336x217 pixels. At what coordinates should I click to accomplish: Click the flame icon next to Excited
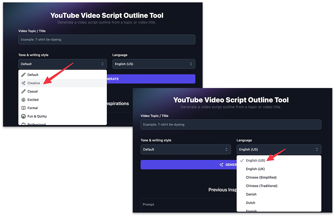click(x=23, y=99)
